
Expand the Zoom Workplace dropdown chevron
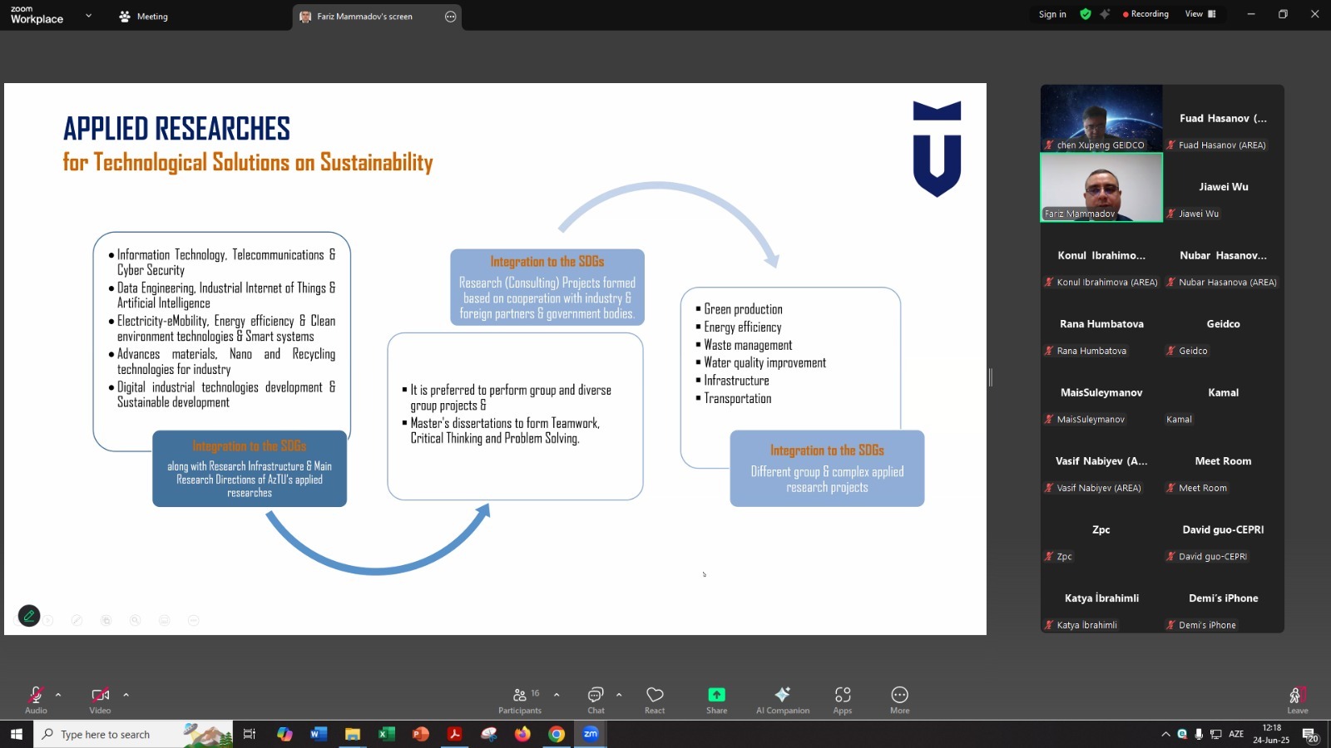88,16
